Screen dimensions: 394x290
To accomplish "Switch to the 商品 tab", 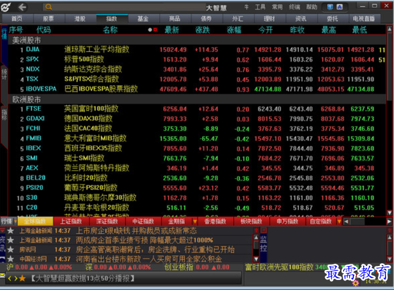I will tap(174, 18).
